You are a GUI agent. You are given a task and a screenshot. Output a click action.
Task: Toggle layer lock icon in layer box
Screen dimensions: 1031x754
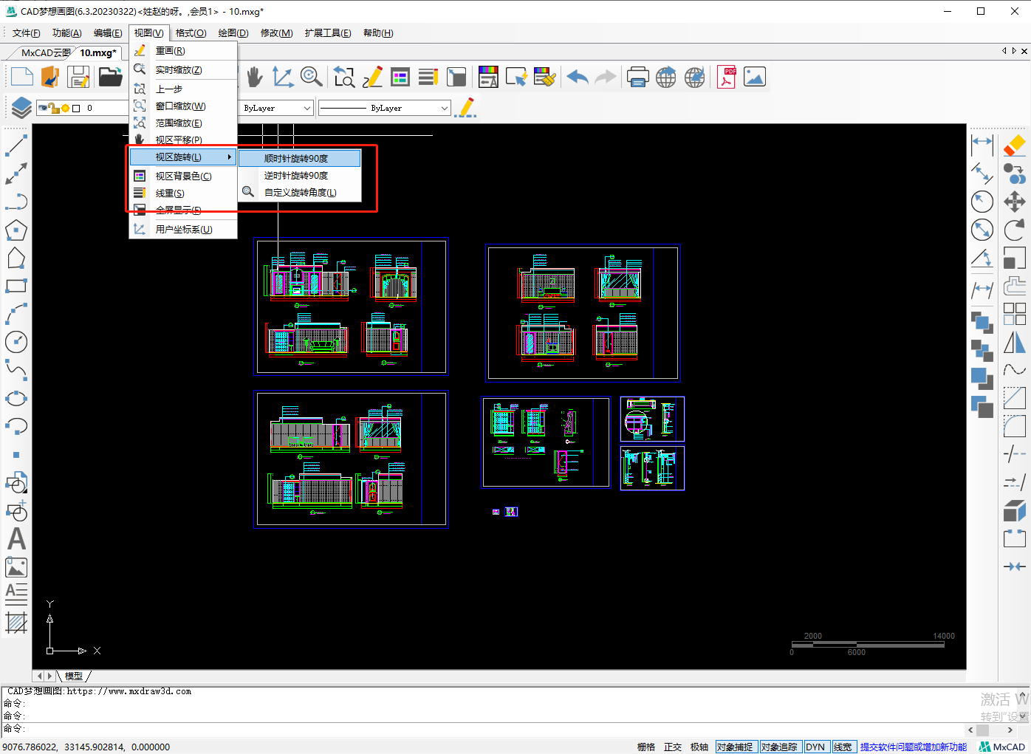click(x=54, y=109)
